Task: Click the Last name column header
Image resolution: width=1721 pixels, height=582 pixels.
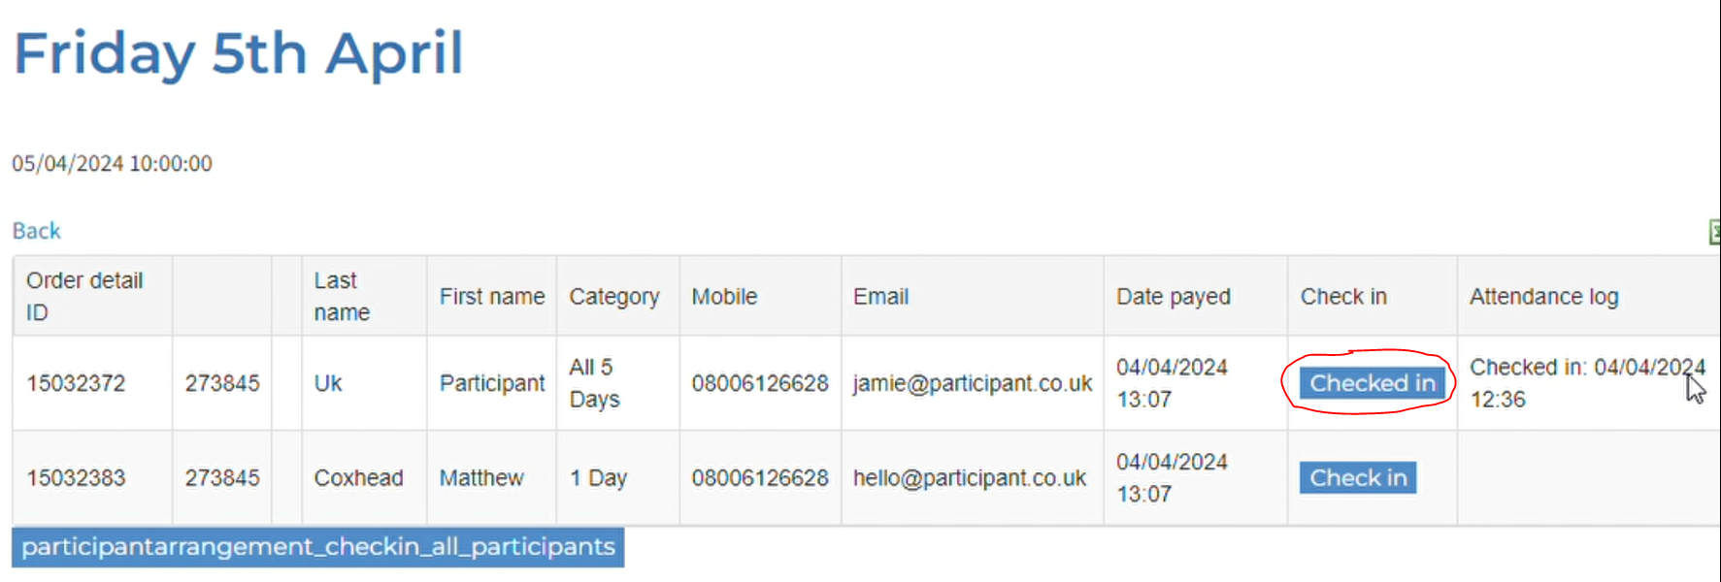Action: (x=342, y=296)
